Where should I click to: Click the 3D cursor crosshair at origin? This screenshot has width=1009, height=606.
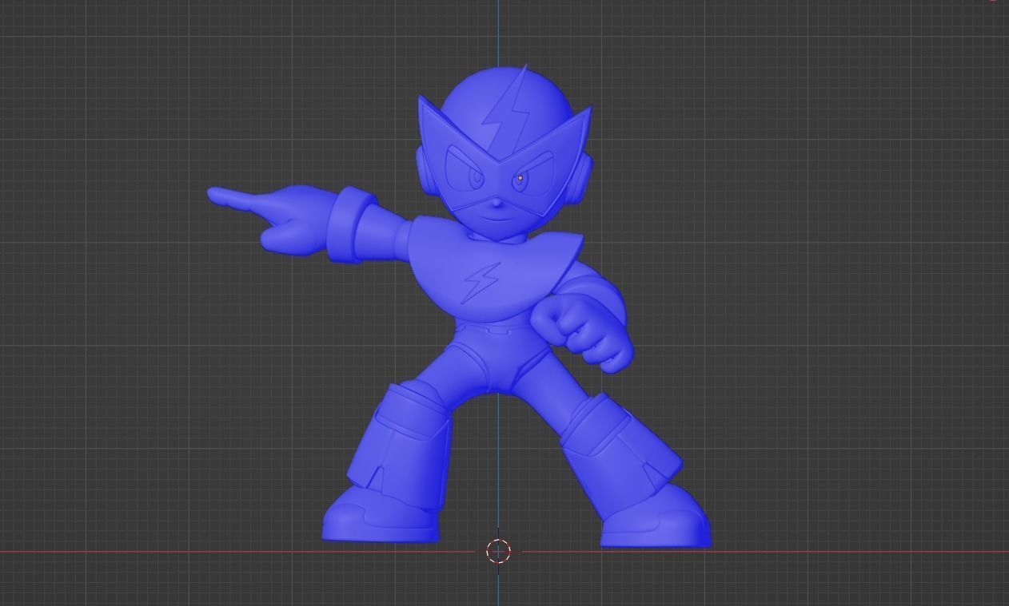click(x=498, y=551)
